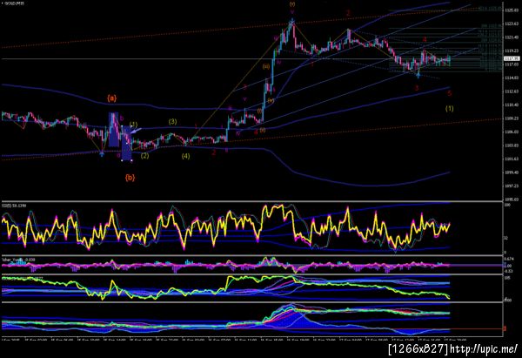The image size is (522, 358).
Task: Click the highlighted current price tag
Action: tap(512, 58)
